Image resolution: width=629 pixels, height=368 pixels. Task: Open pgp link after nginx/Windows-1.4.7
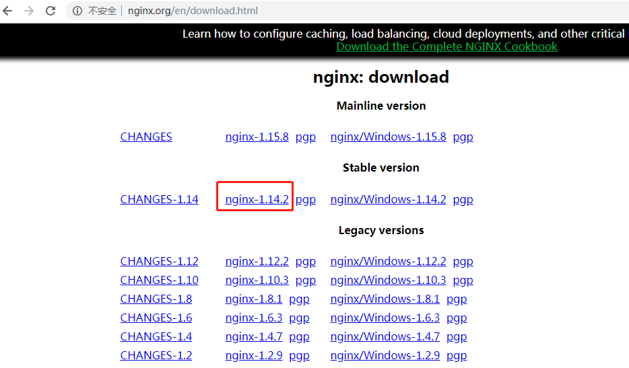pos(457,338)
